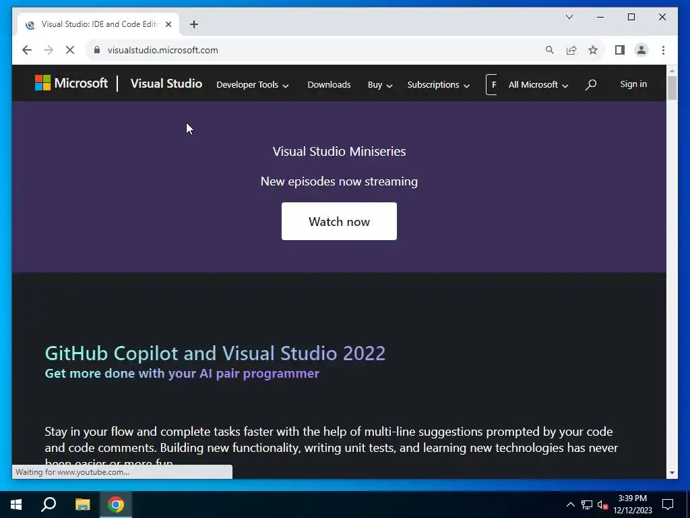Open the All Microsoft menu
This screenshot has width=690, height=518.
pyautogui.click(x=538, y=84)
